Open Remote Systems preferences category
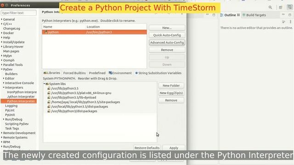294x165 pixels. [x=15, y=137]
